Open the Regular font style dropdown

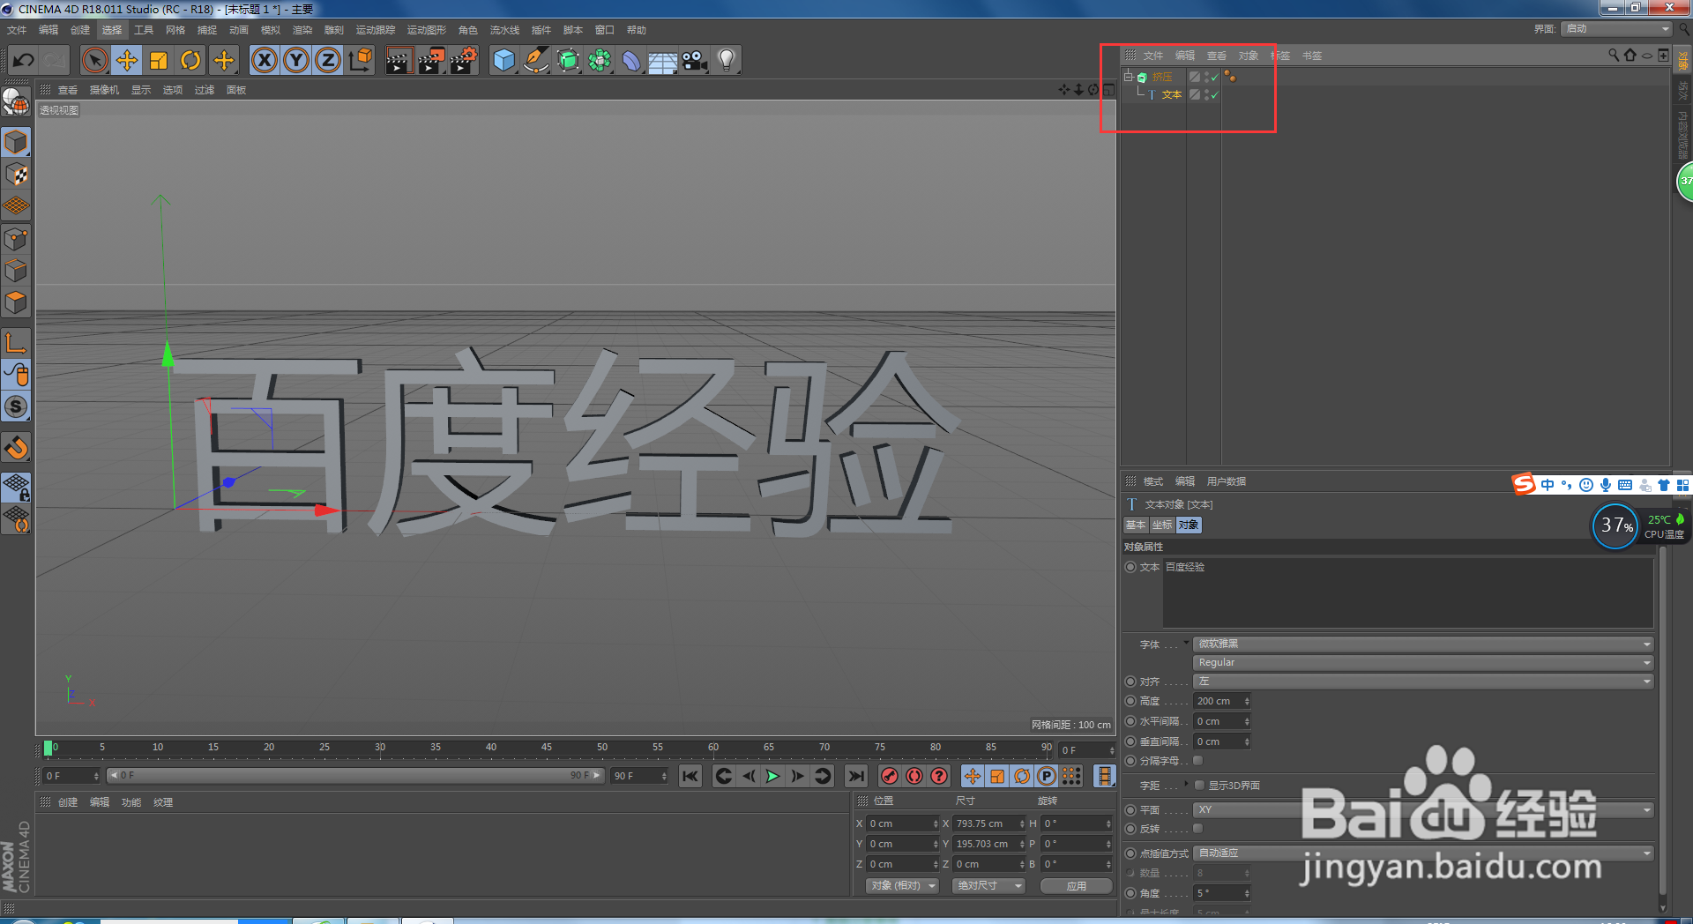1423,662
